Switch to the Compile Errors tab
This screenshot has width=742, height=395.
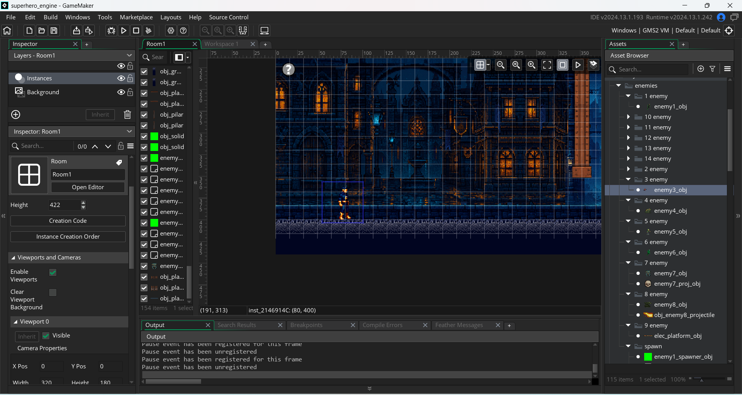click(382, 325)
